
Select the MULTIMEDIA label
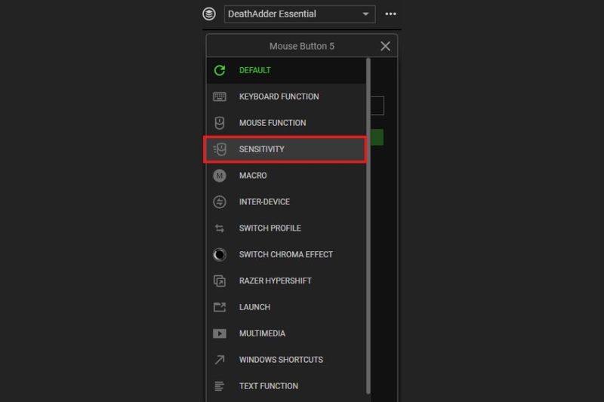click(x=262, y=333)
